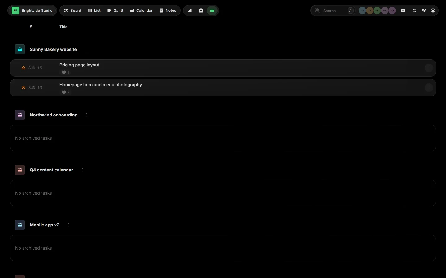Click No archived tasks under Northwind onboarding
The image size is (446, 278).
pos(33,138)
